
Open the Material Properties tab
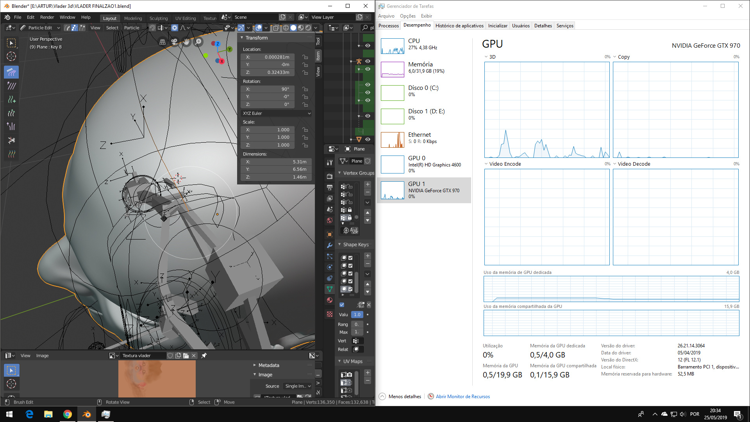point(329,300)
